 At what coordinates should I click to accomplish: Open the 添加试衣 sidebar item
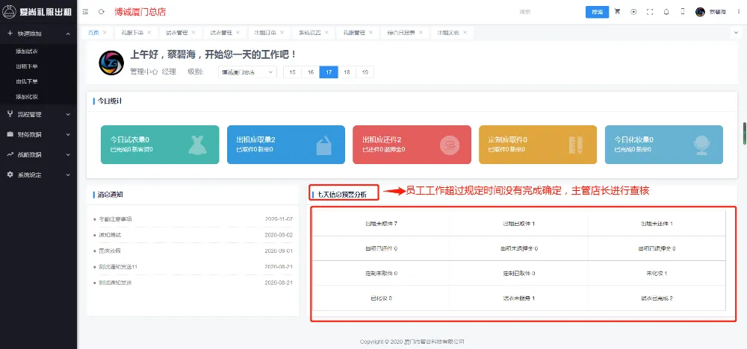pyautogui.click(x=27, y=51)
